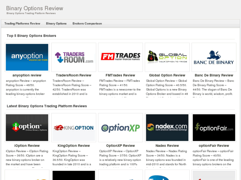Open the Nadex Review heading link
The width and height of the screenshot is (241, 180).
pyautogui.click(x=167, y=146)
